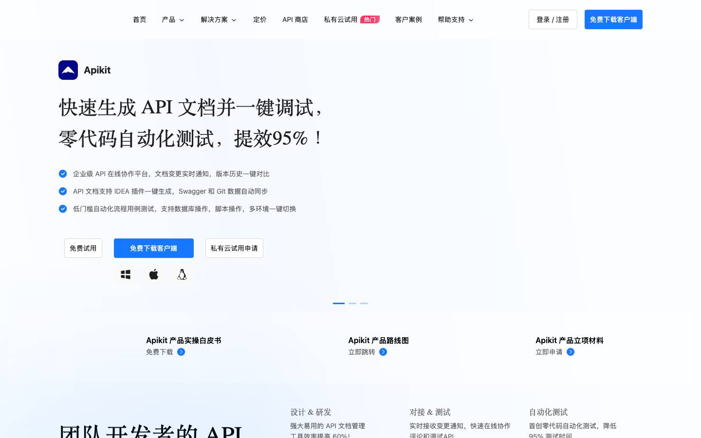
Task: Click the 低门槛自动化流程用例测试 bullet line
Action: pos(184,209)
